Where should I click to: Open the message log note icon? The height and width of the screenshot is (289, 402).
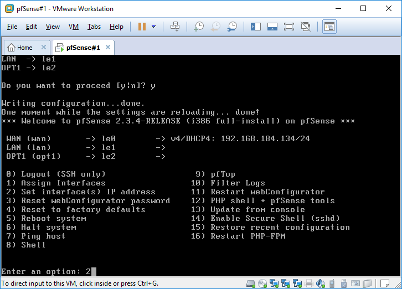point(385,283)
